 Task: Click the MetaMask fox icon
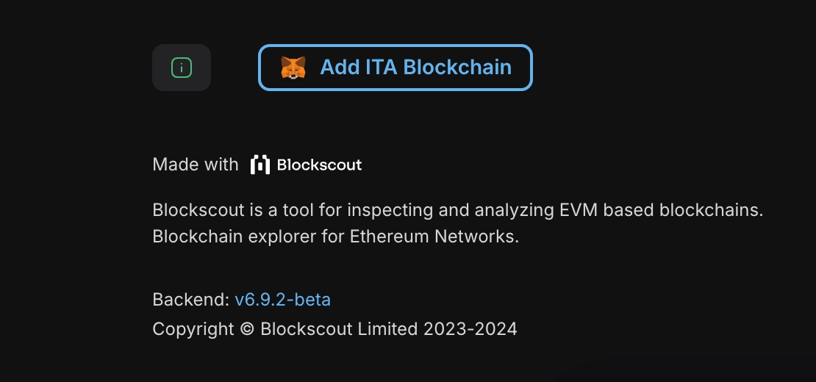[293, 68]
